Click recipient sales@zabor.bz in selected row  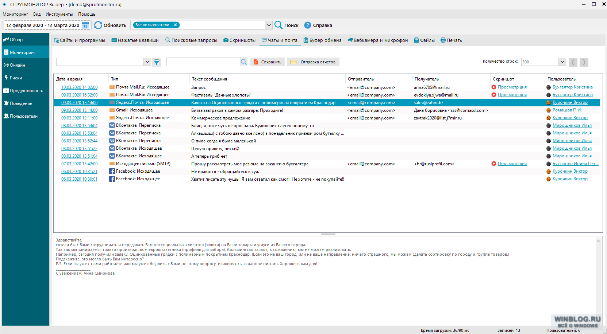click(429, 103)
